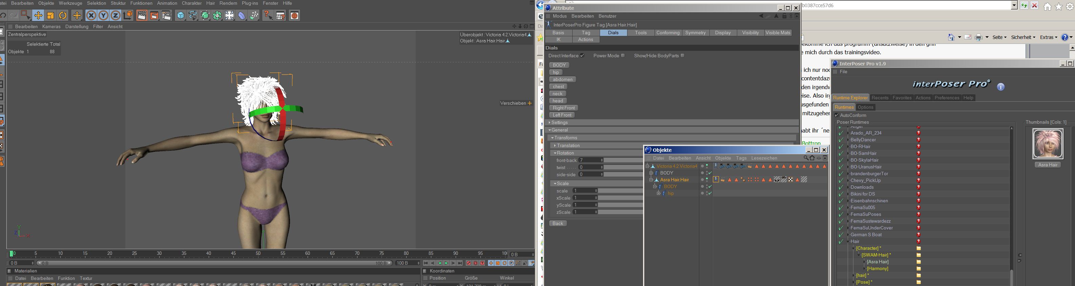The width and height of the screenshot is (1075, 286).
Task: Collapse the Asra Hair.Hair tree node
Action: 651,180
